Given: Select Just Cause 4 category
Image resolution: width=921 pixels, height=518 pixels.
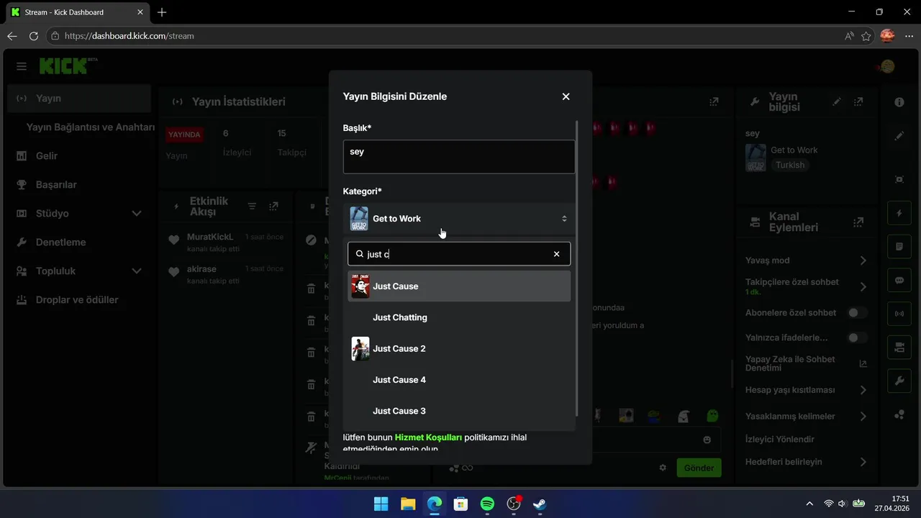Looking at the screenshot, I should point(459,380).
